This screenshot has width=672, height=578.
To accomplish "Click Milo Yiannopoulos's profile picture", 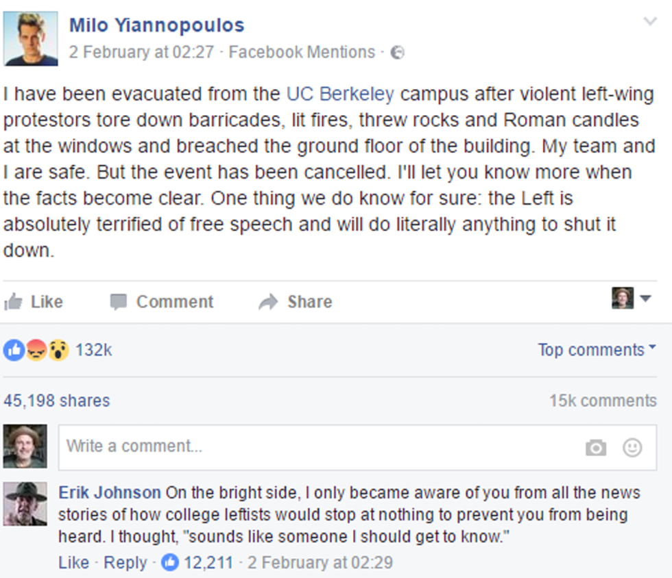I will coord(30,38).
